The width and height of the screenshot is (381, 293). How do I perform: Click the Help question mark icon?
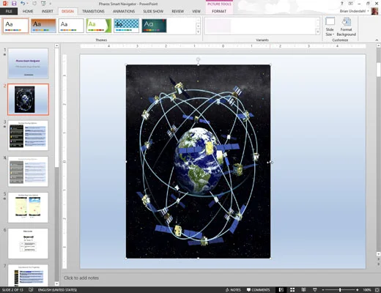click(x=342, y=4)
